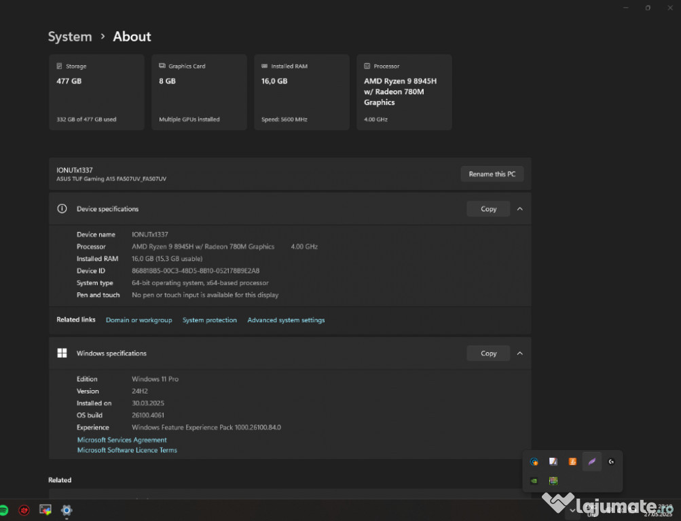
Task: Click the IONUTx1337 PC name header
Action: [x=75, y=170]
